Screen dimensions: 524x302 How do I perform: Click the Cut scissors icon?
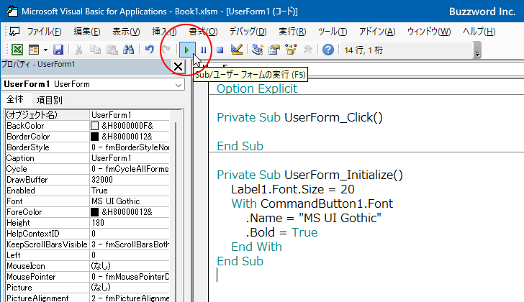(x=79, y=50)
